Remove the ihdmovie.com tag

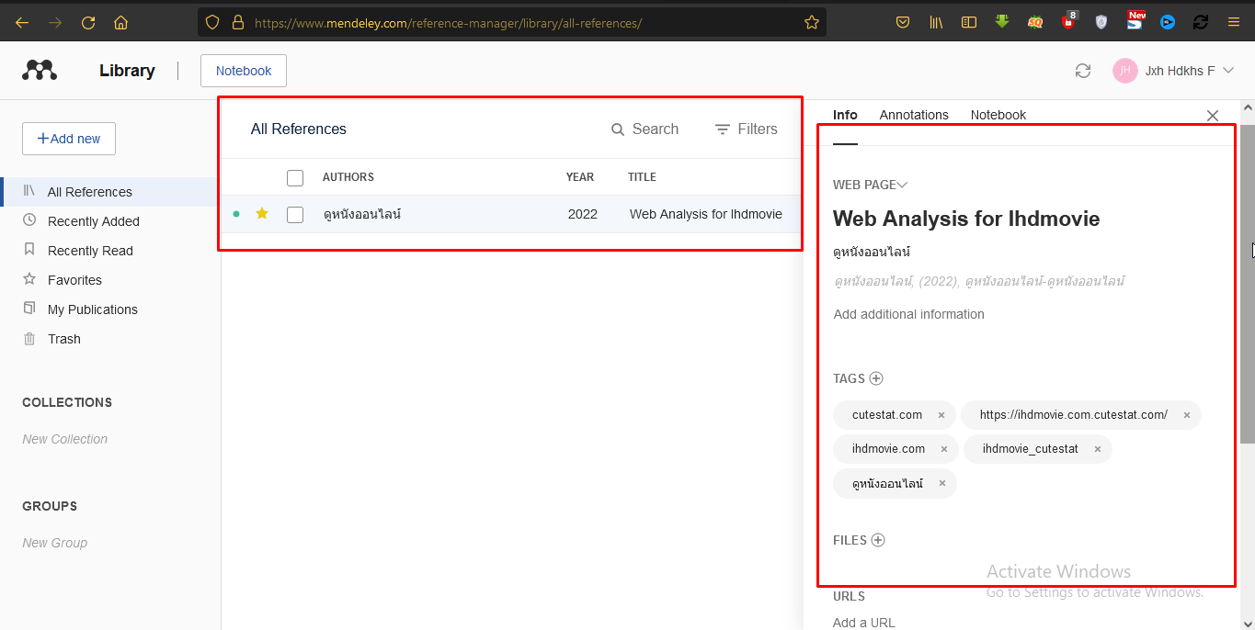coord(944,449)
